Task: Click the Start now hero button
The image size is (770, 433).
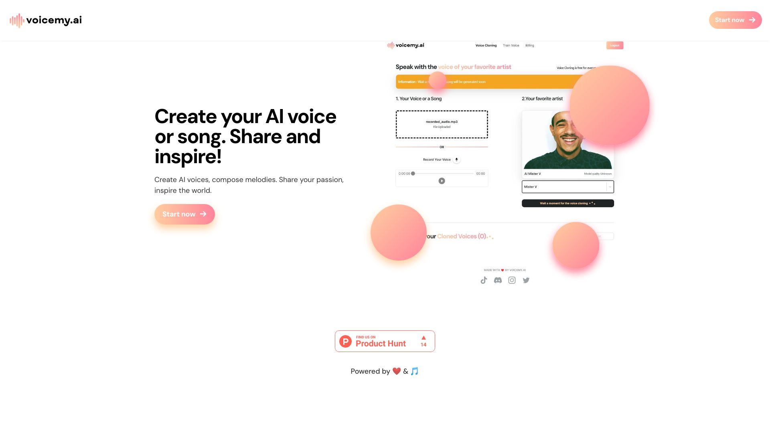Action: [x=184, y=214]
